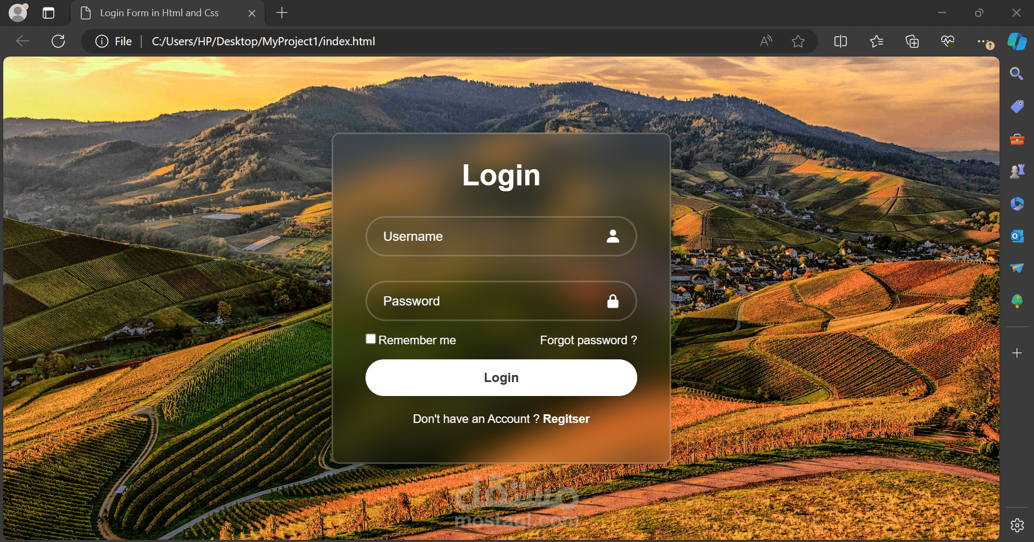1034x542 pixels.
Task: Refresh the current page
Action: pos(58,41)
